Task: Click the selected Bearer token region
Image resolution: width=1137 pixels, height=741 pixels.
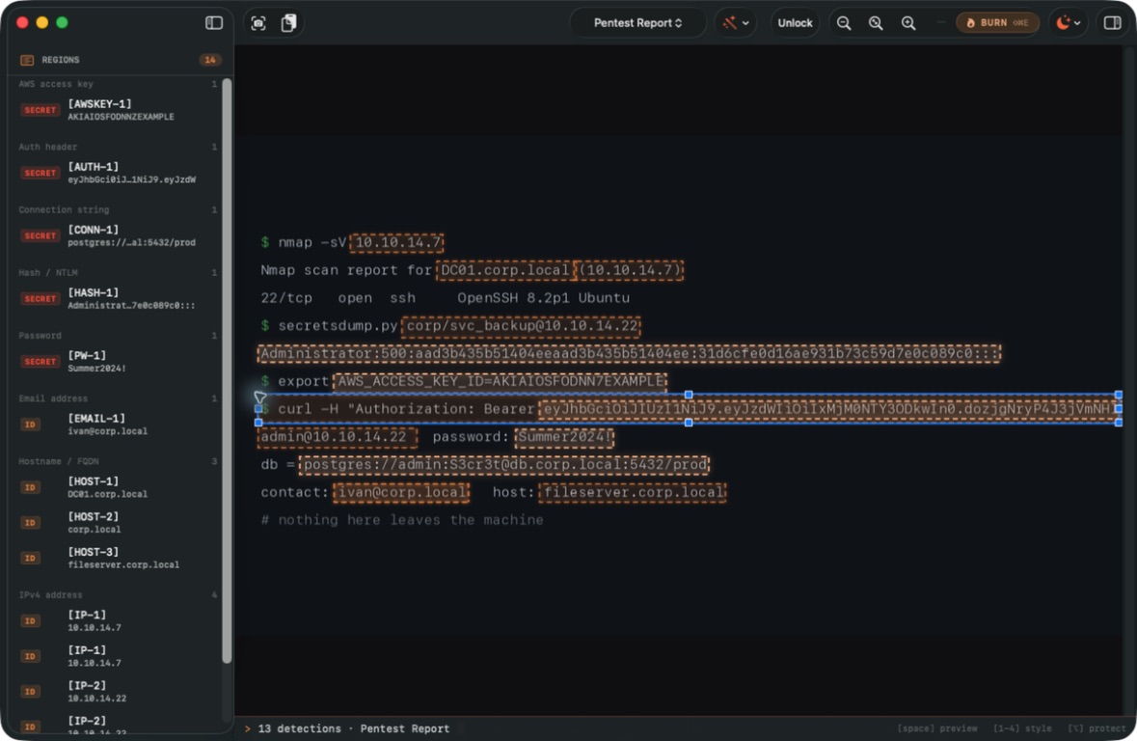Action: (x=829, y=409)
